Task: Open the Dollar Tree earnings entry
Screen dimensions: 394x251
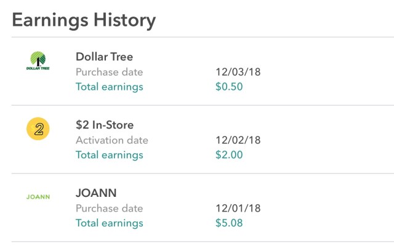Action: click(104, 57)
